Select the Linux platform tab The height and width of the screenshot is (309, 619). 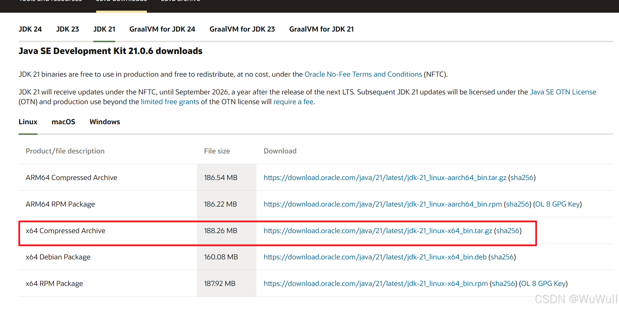(28, 122)
